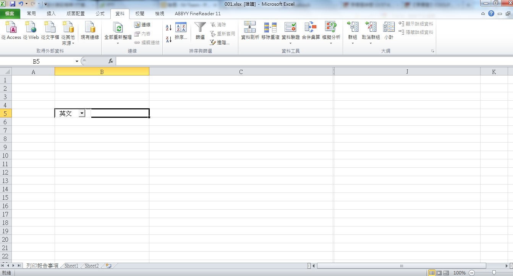Open the ABBYY FineReader 11 tab
513x276 pixels.
pyautogui.click(x=198, y=13)
